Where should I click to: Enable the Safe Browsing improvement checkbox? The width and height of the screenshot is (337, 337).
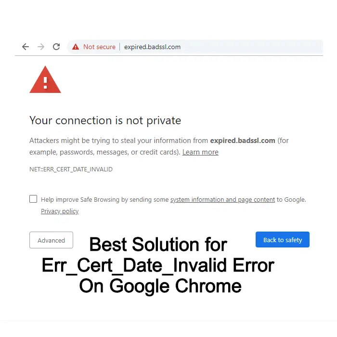click(x=33, y=199)
